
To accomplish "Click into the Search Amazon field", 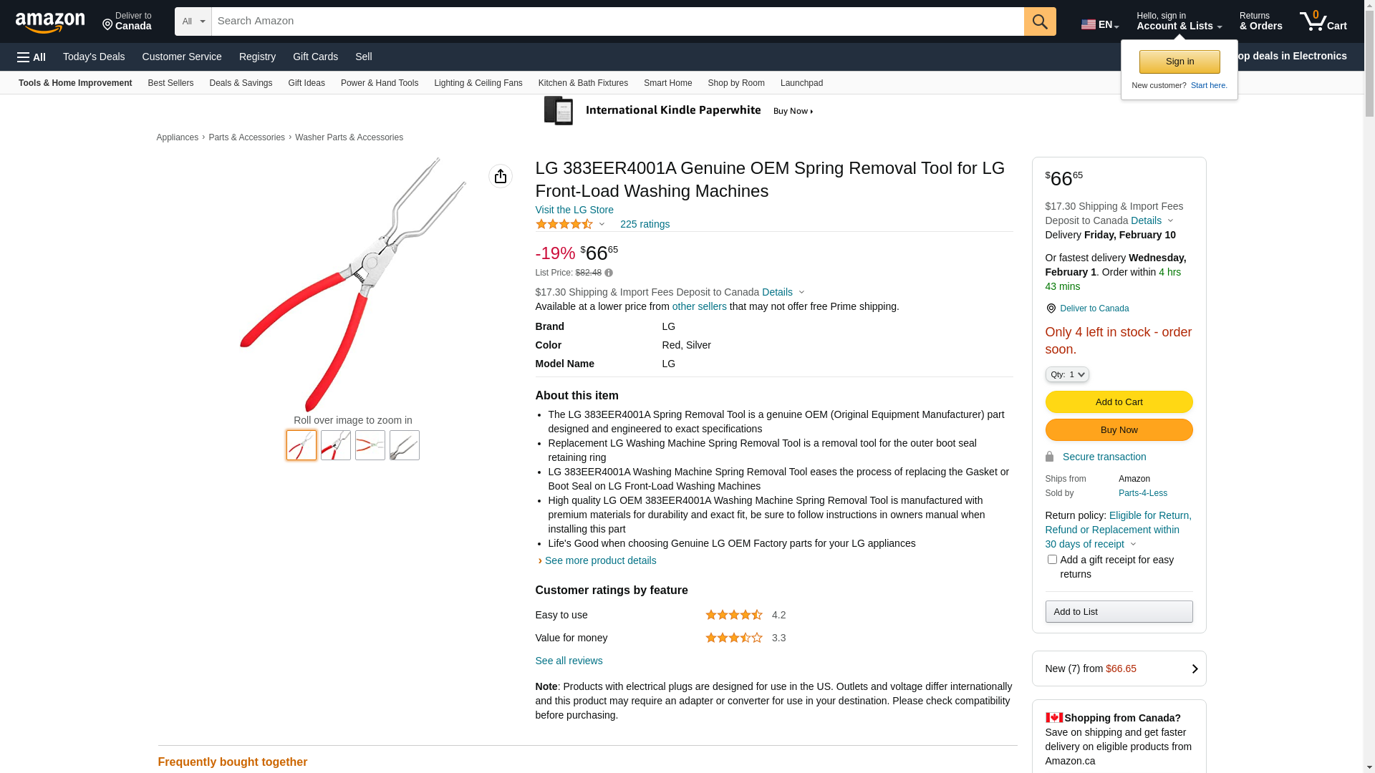I will tap(617, 21).
